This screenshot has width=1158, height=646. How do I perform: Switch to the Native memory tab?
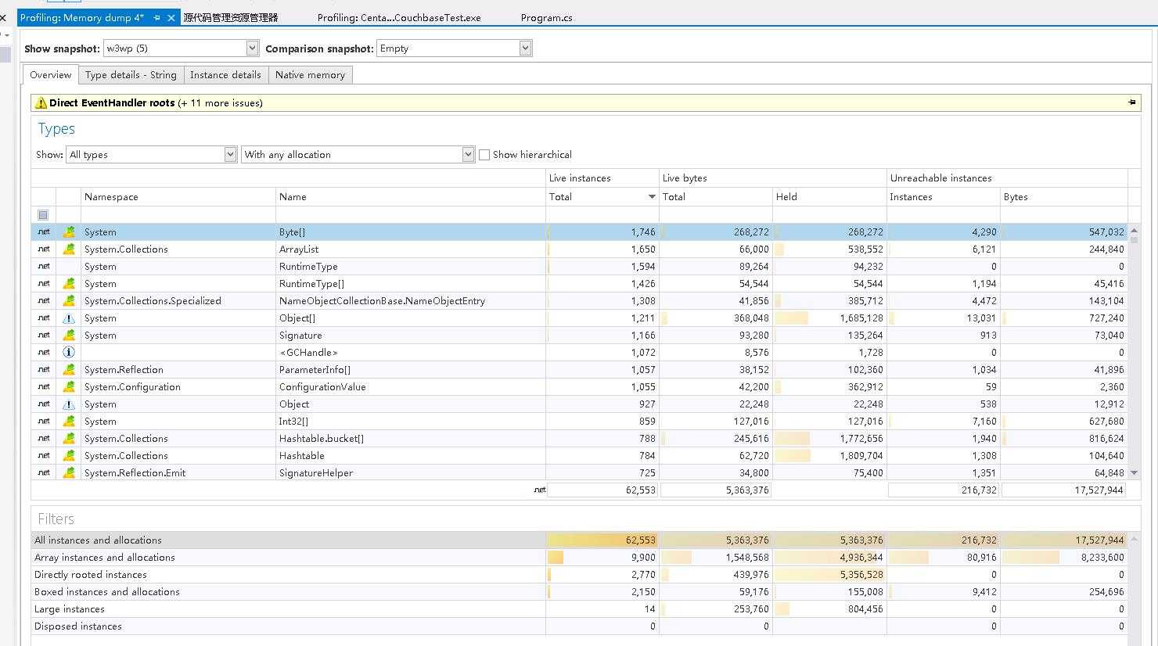(x=310, y=75)
